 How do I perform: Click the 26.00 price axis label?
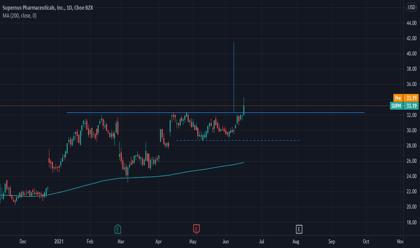(x=411, y=161)
